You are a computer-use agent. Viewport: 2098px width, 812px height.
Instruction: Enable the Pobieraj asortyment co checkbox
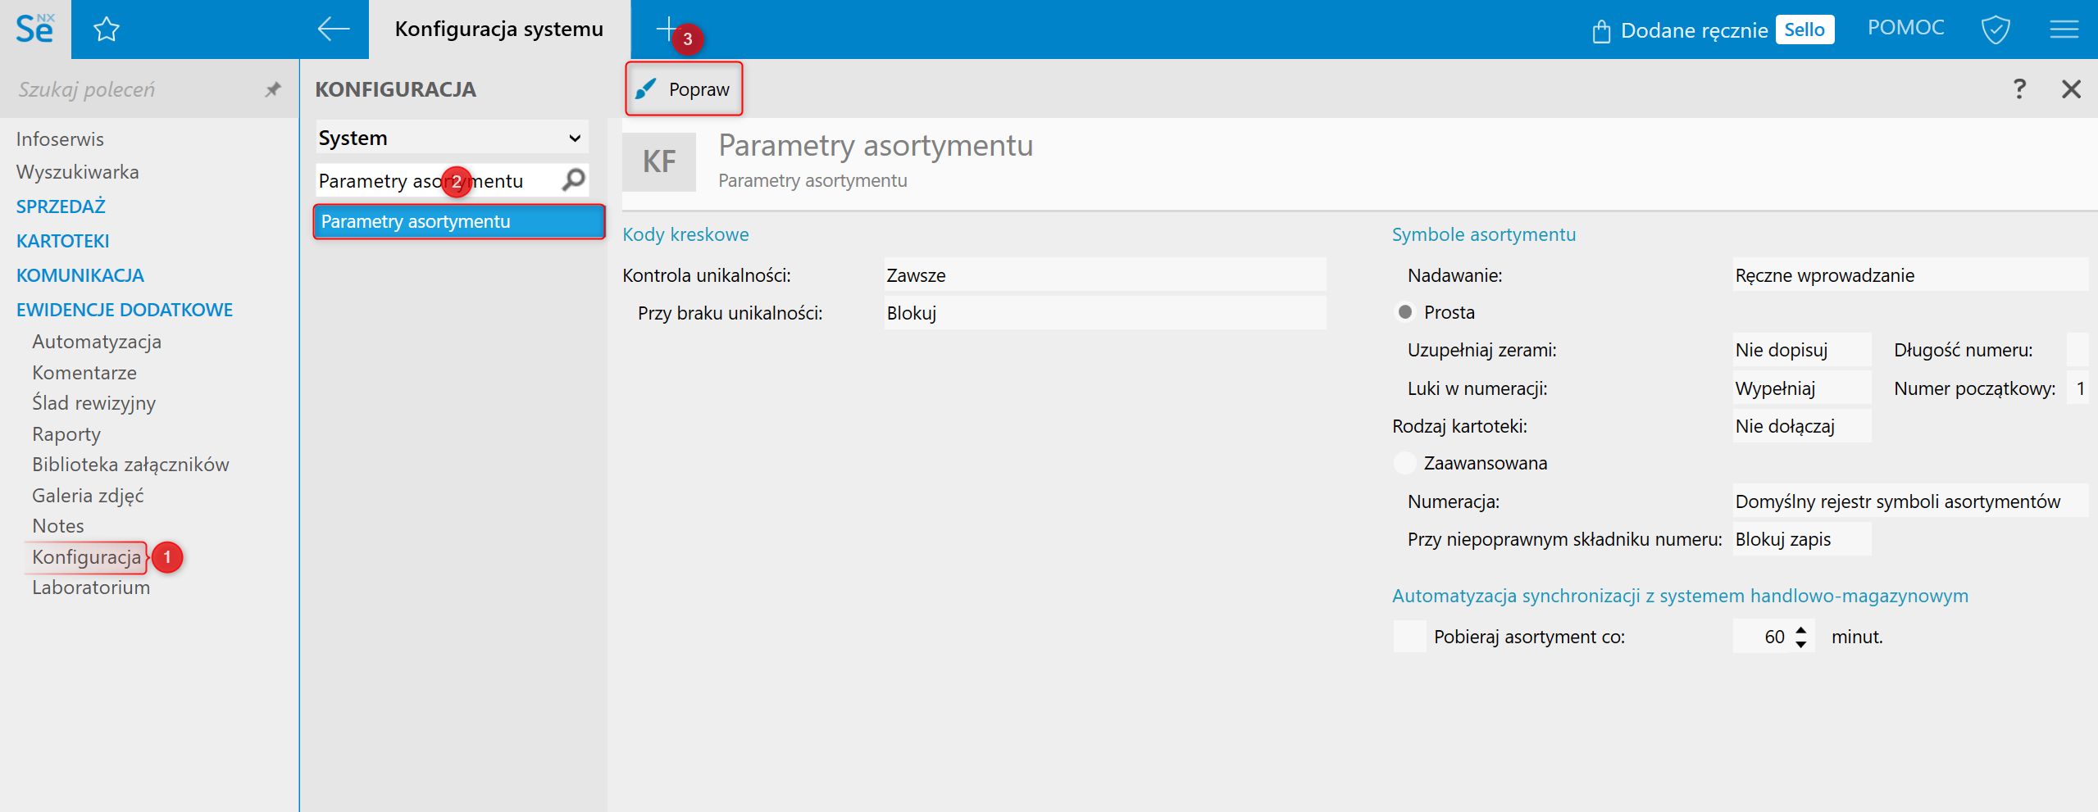point(1410,637)
